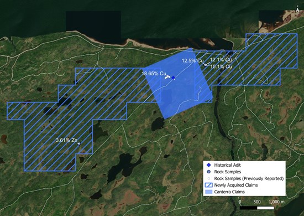Viewport: 304px width, 216px height.
Task: Click the 12.1% Cu label
Action: [221, 60]
